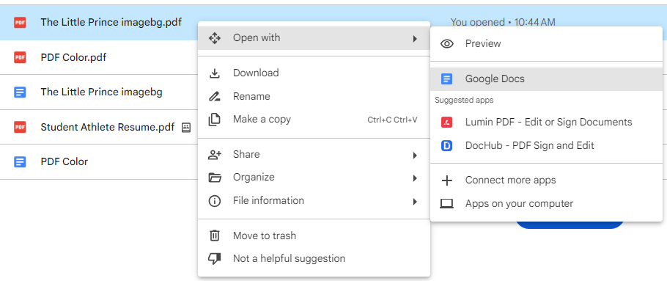Image resolution: width=667 pixels, height=281 pixels.
Task: Click the Docs icon beside The Little Prince imagebg
Action: tap(20, 92)
